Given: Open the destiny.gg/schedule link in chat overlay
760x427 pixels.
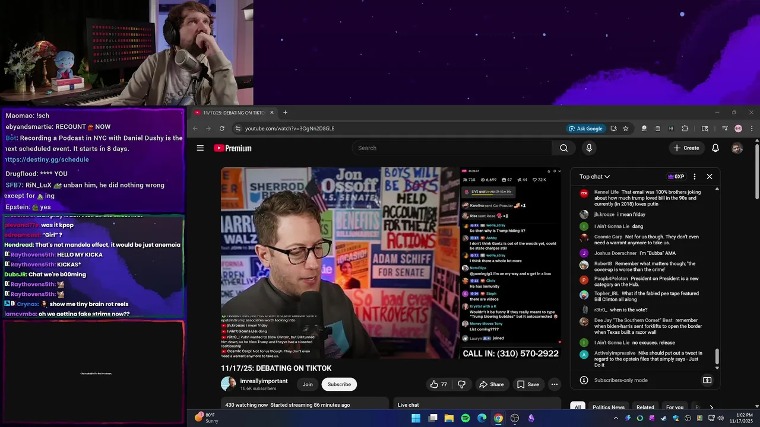Looking at the screenshot, I should click(x=47, y=160).
